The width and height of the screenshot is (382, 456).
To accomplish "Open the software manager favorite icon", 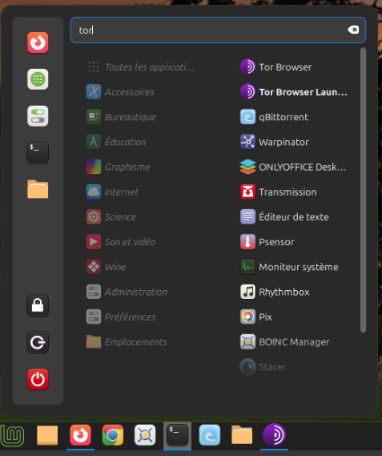I will (x=38, y=79).
